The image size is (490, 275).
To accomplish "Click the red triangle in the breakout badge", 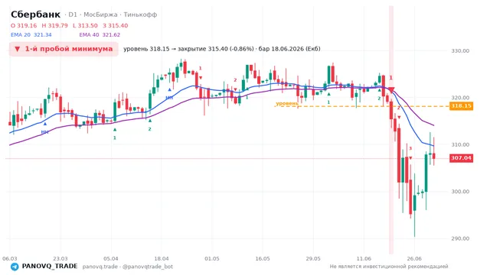I will tap(17, 49).
